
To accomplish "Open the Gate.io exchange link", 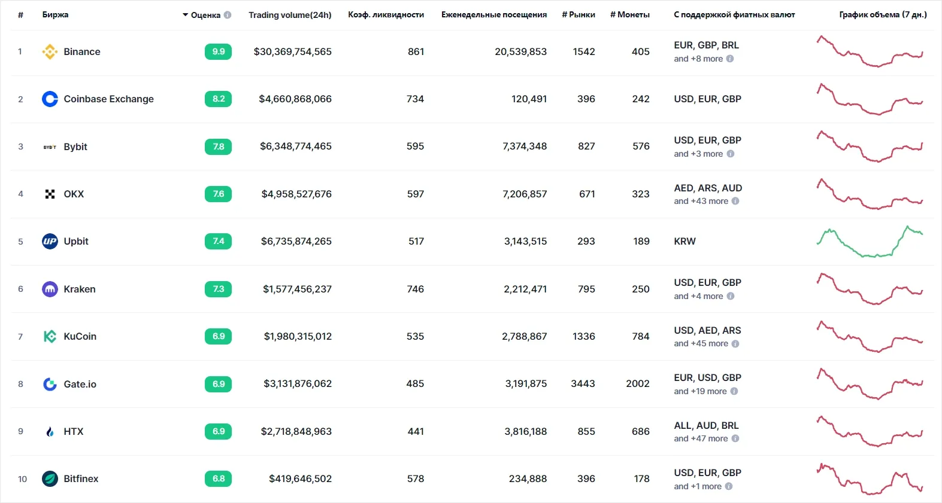I will tap(80, 384).
